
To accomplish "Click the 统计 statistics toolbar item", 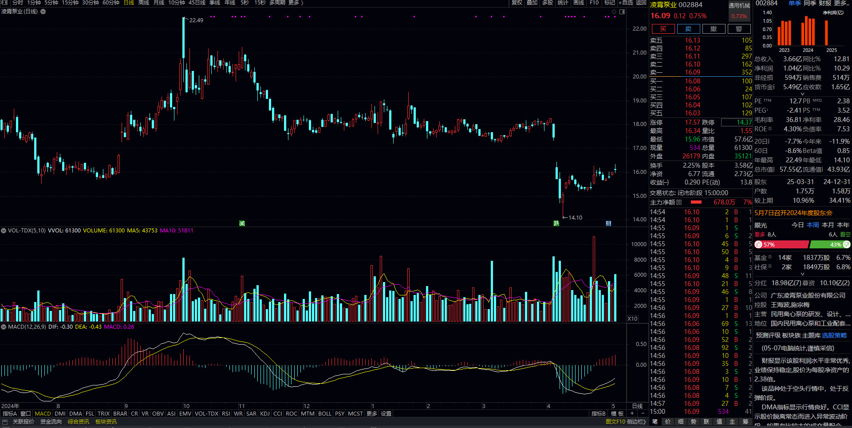I will pos(563,3).
